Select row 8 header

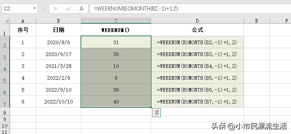[x=5, y=113]
